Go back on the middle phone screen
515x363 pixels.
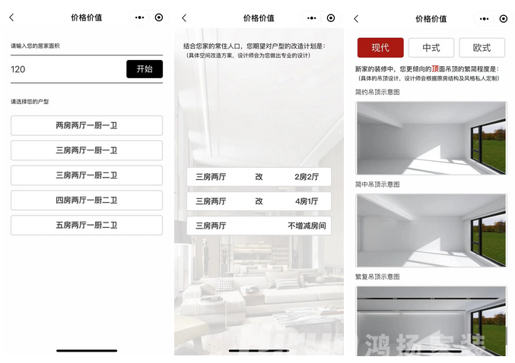[x=184, y=18]
